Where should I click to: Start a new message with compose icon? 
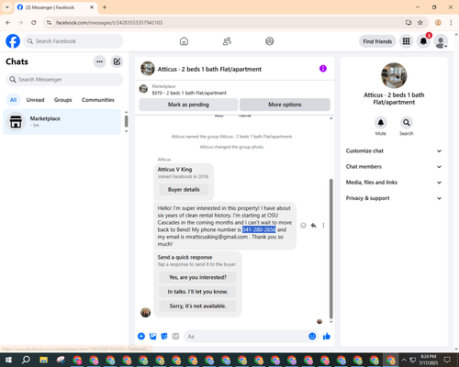(117, 61)
